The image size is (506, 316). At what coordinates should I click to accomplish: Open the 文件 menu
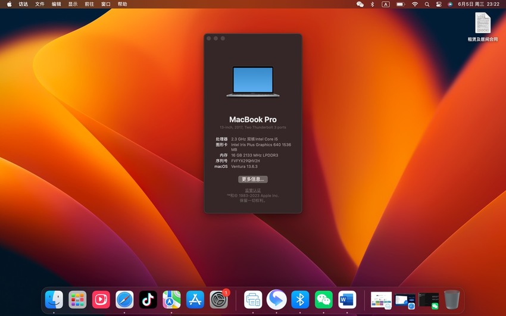tap(40, 4)
